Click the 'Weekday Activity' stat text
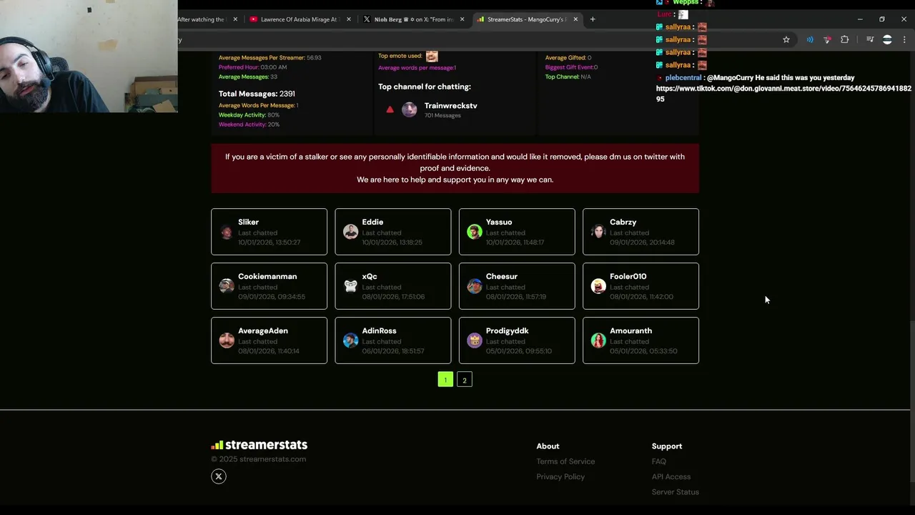The width and height of the screenshot is (915, 515). click(x=249, y=115)
